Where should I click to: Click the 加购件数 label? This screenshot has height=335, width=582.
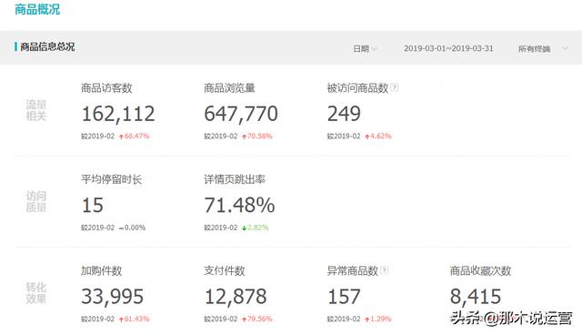point(101,270)
